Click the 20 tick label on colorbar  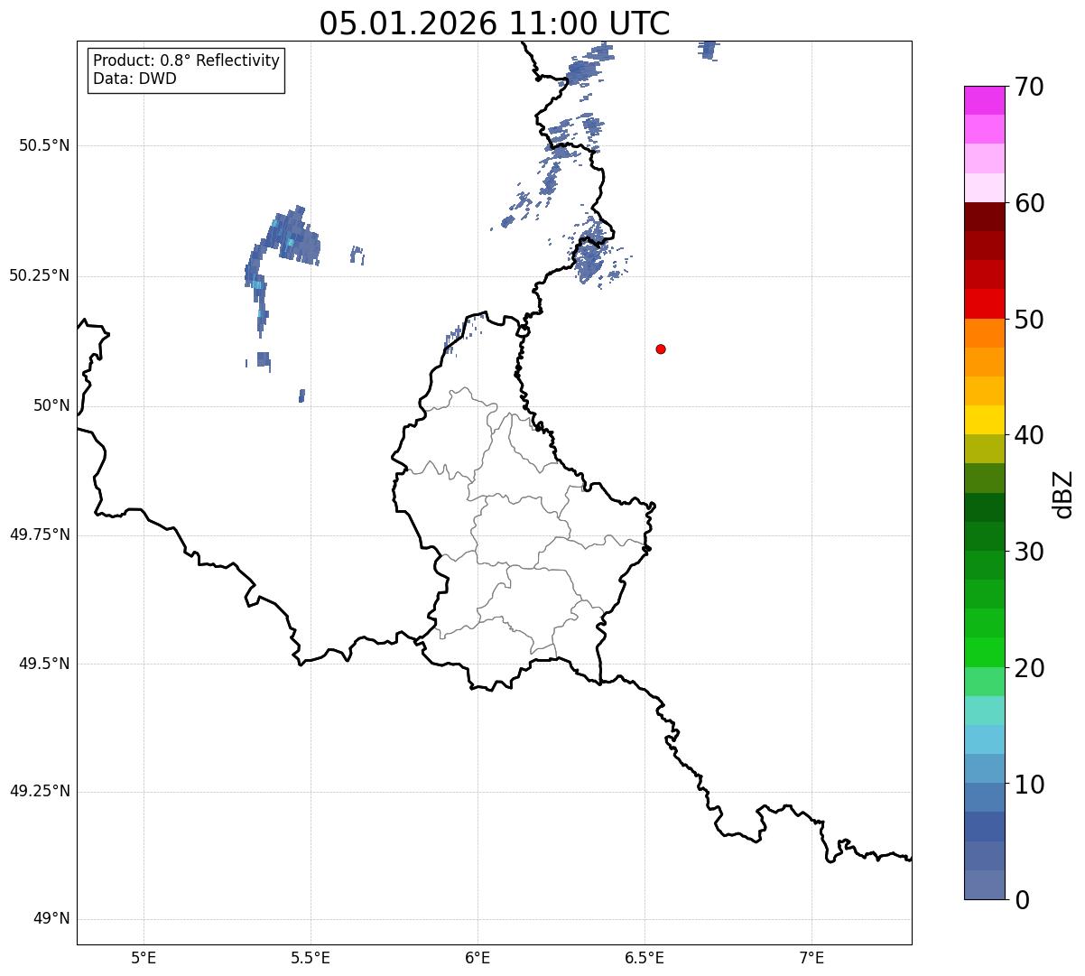coord(1029,668)
